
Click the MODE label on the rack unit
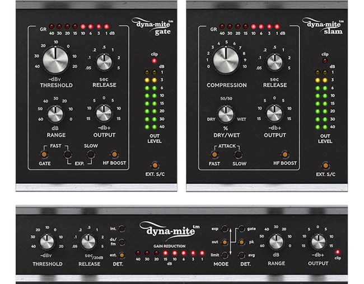(221, 264)
